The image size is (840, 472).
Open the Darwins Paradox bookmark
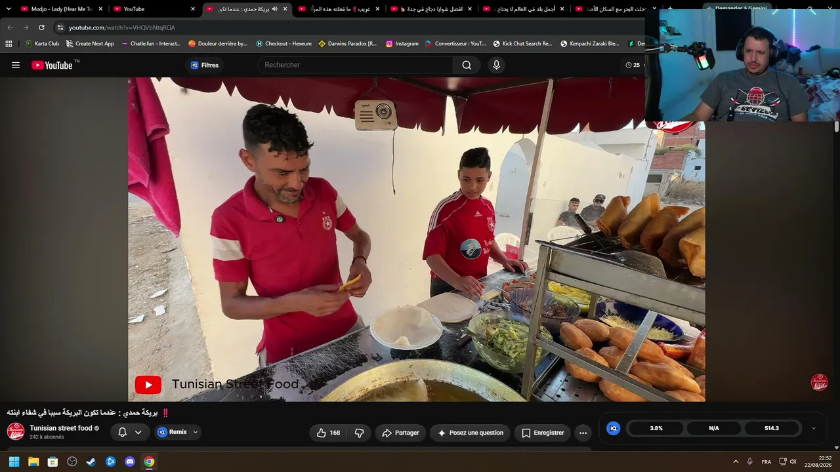click(347, 44)
